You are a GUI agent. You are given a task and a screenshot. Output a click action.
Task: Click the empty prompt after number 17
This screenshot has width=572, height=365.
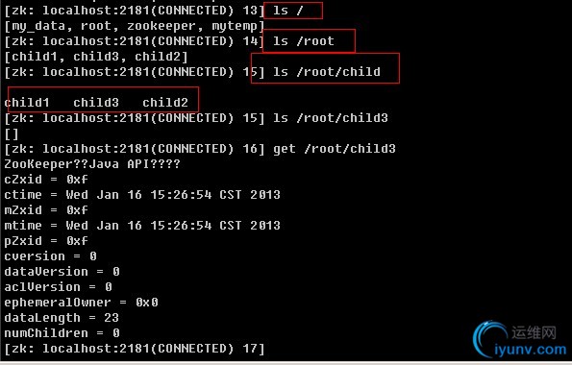pos(135,349)
